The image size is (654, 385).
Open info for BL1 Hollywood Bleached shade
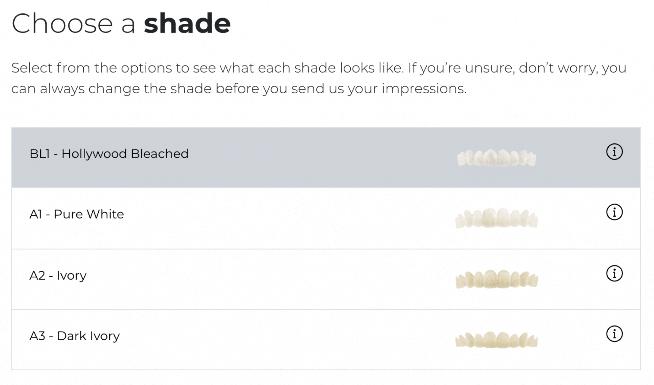click(614, 152)
